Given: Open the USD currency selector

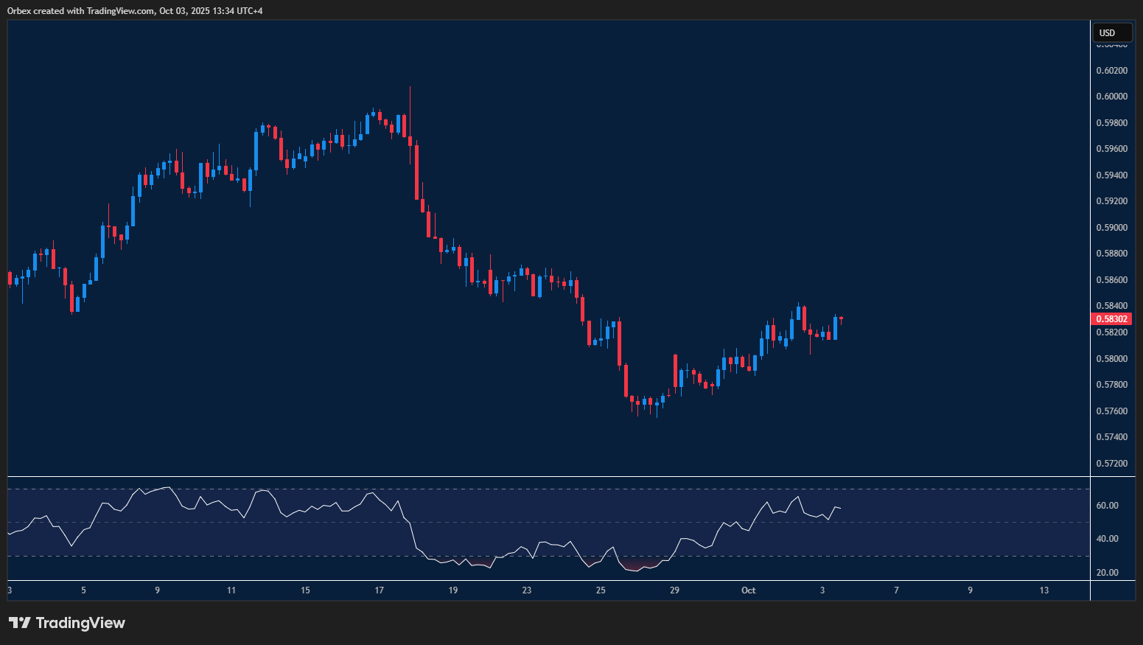Looking at the screenshot, I should pyautogui.click(x=1111, y=32).
